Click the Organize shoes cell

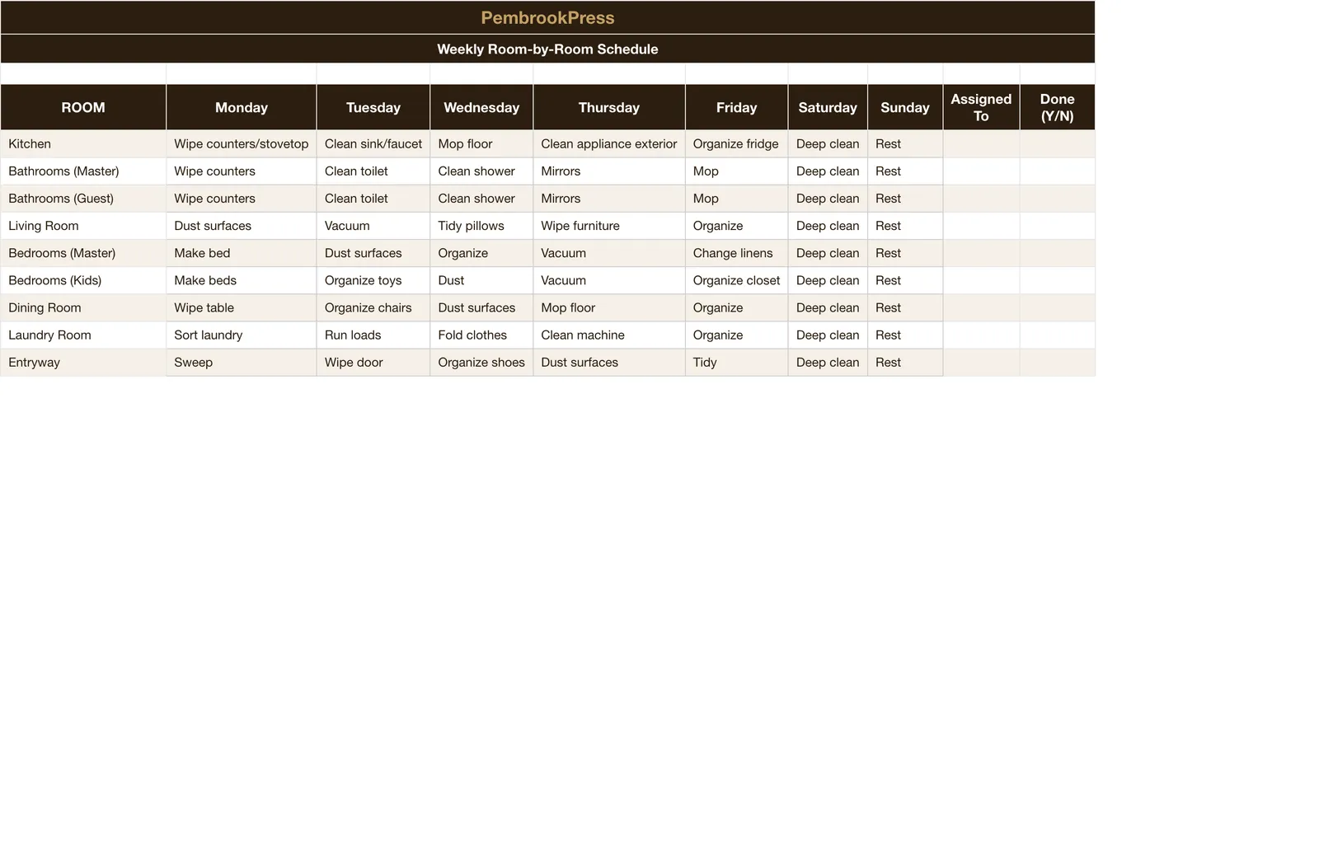[481, 361]
